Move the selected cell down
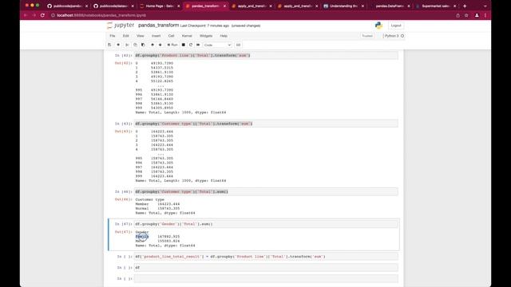This screenshot has width=511, height=287. [x=160, y=45]
